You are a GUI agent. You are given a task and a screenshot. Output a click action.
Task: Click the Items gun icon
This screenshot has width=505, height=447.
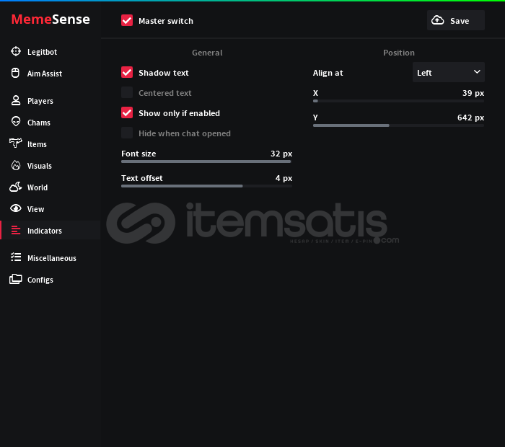pos(15,143)
